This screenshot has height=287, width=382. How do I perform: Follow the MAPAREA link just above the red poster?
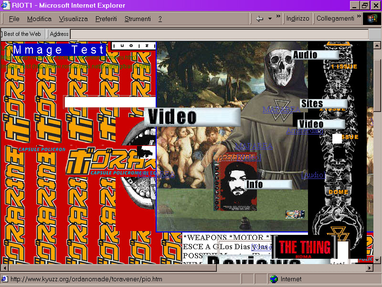pos(254,146)
